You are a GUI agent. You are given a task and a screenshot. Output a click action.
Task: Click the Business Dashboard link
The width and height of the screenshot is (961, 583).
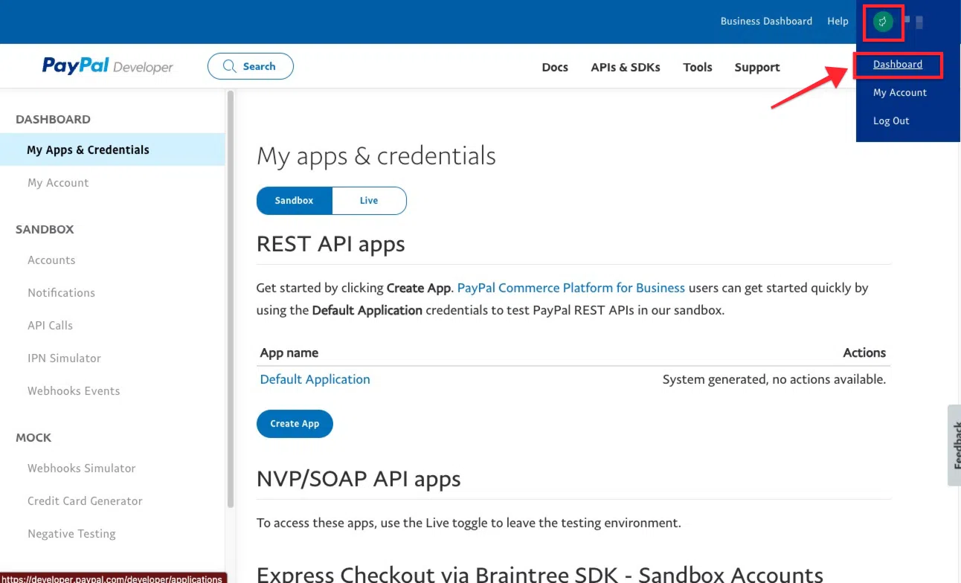(x=765, y=22)
